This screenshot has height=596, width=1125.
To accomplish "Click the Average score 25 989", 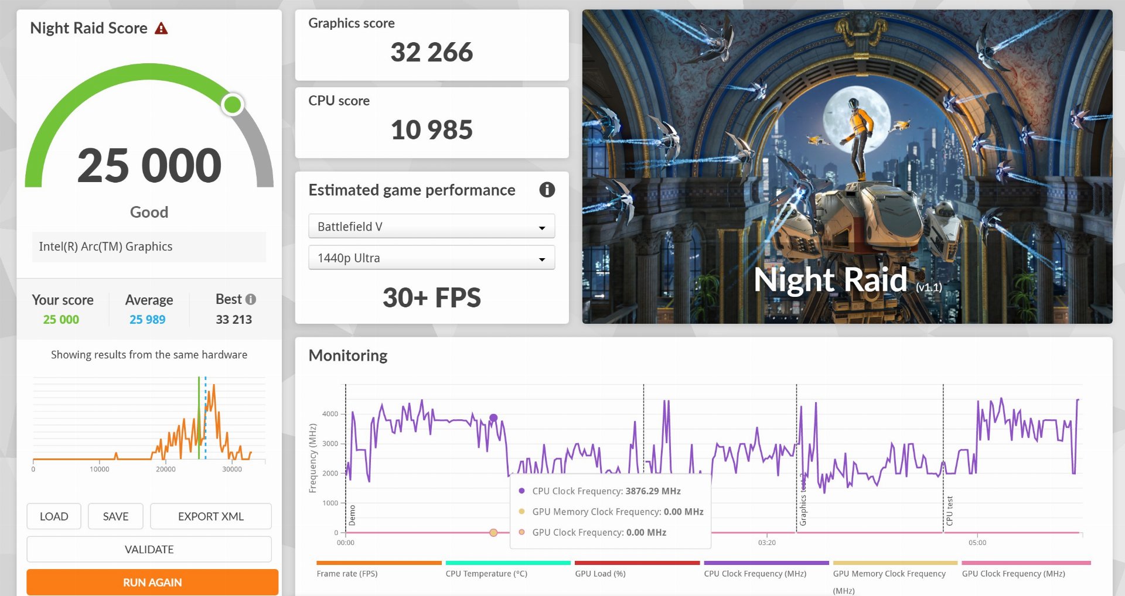I will [x=148, y=320].
